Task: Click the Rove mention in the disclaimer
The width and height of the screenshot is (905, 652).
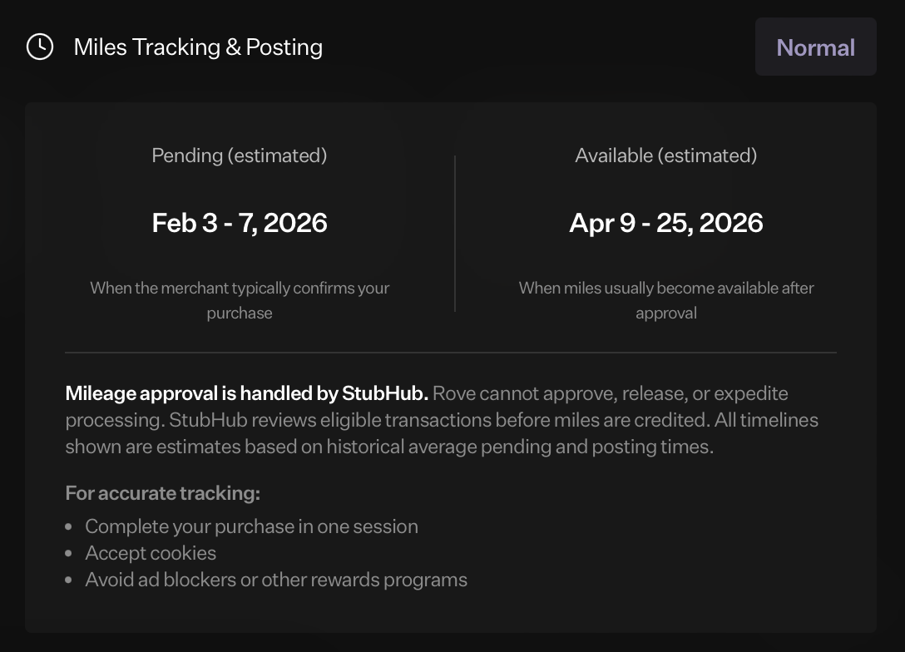Action: tap(459, 393)
